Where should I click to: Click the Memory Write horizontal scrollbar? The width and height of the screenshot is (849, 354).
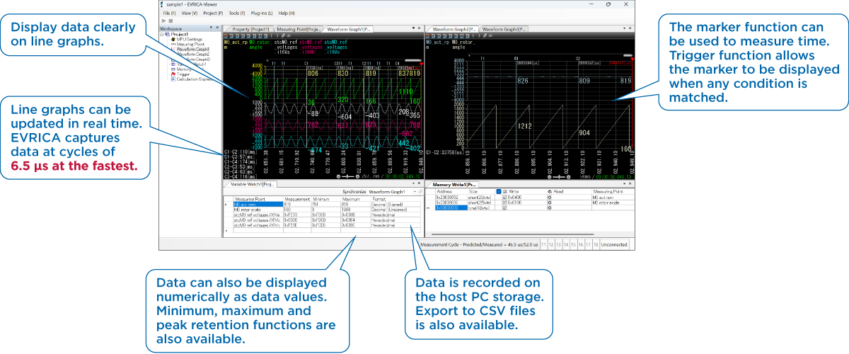coord(512,234)
